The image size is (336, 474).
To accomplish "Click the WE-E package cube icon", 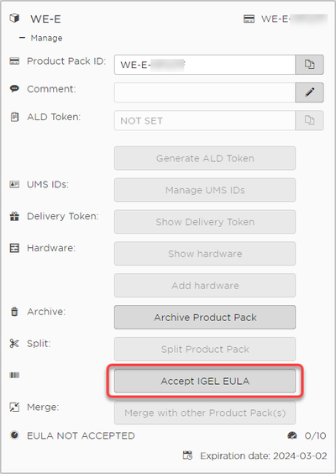I will click(14, 18).
